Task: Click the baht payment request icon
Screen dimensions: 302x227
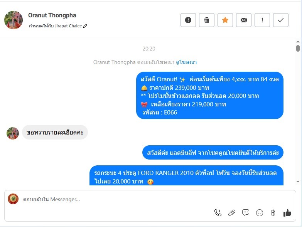Action: point(273,213)
